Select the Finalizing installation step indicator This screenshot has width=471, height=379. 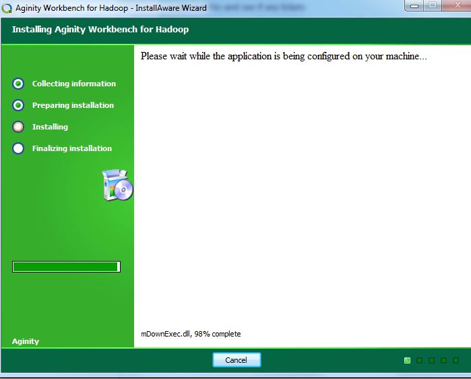tap(18, 148)
